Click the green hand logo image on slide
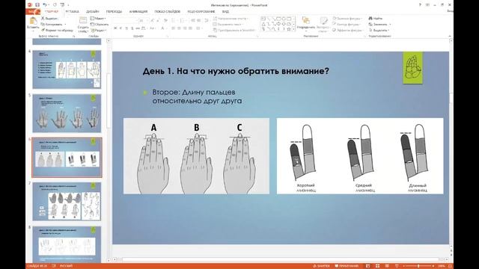The width and height of the screenshot is (479, 269). pyautogui.click(x=412, y=67)
